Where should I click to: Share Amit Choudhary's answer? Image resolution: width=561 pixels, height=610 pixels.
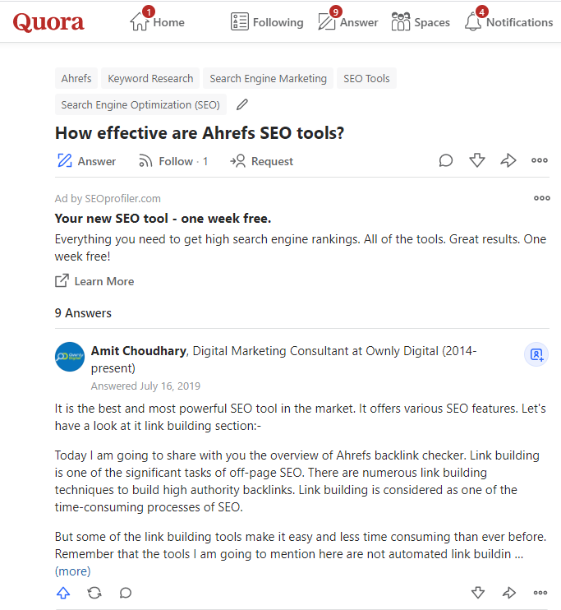click(508, 593)
